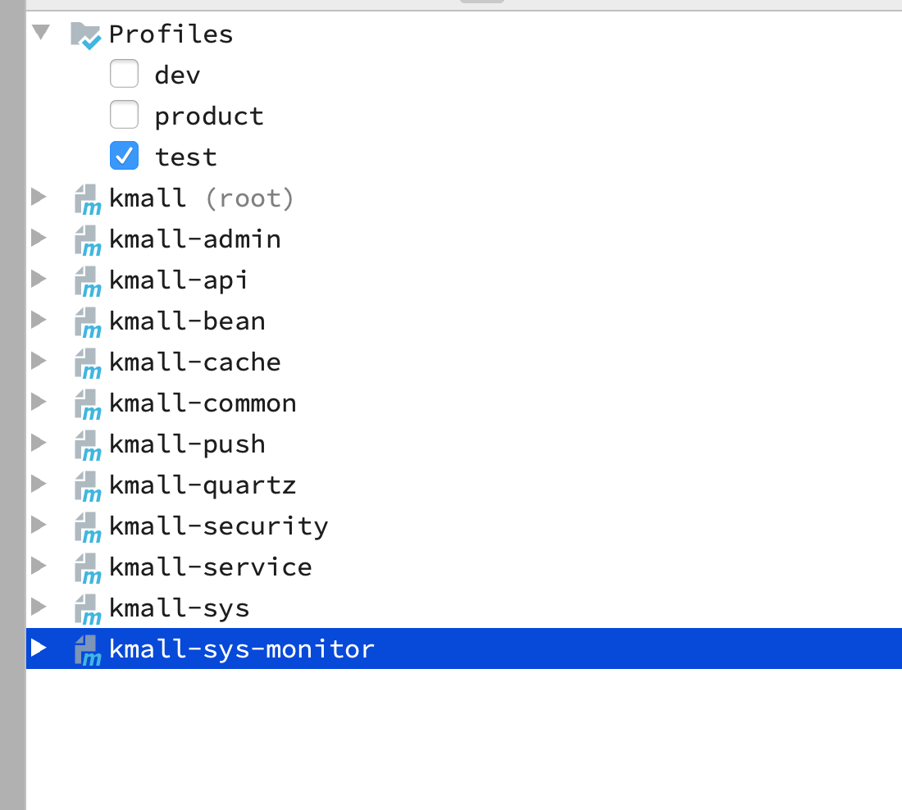Expand the kmall-bean module arrow

[x=39, y=319]
